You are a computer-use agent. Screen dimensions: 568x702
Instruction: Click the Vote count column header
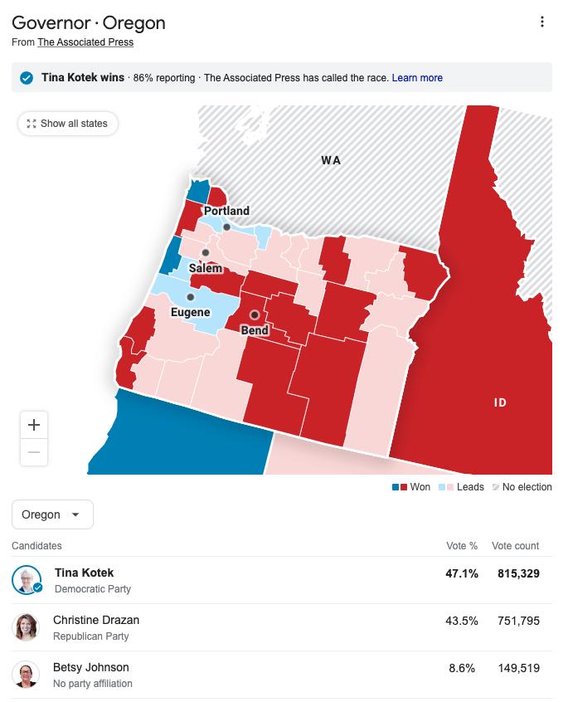click(x=515, y=546)
